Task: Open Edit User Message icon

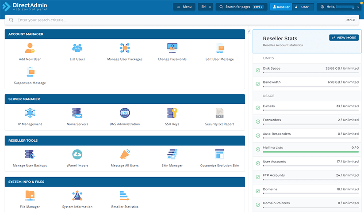Action: click(220, 48)
